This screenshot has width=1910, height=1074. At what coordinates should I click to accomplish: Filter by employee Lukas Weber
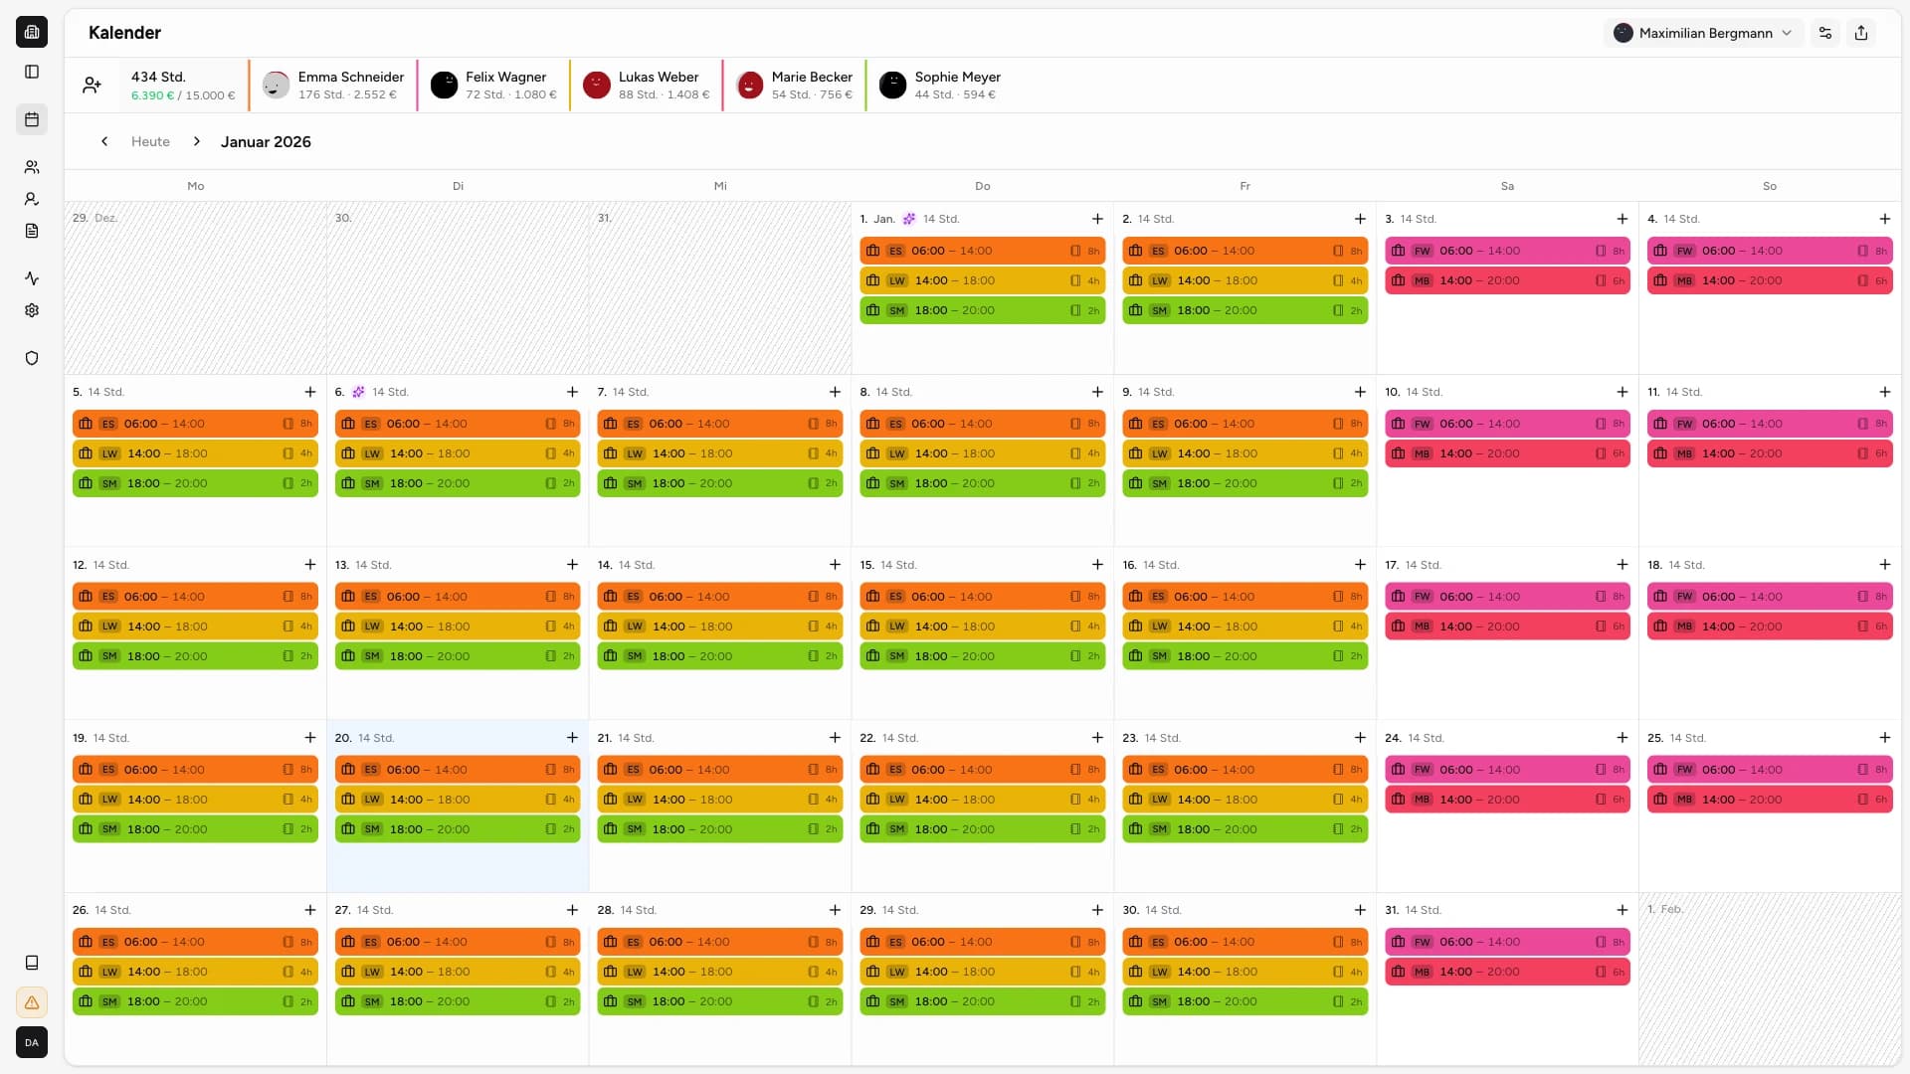point(647,86)
